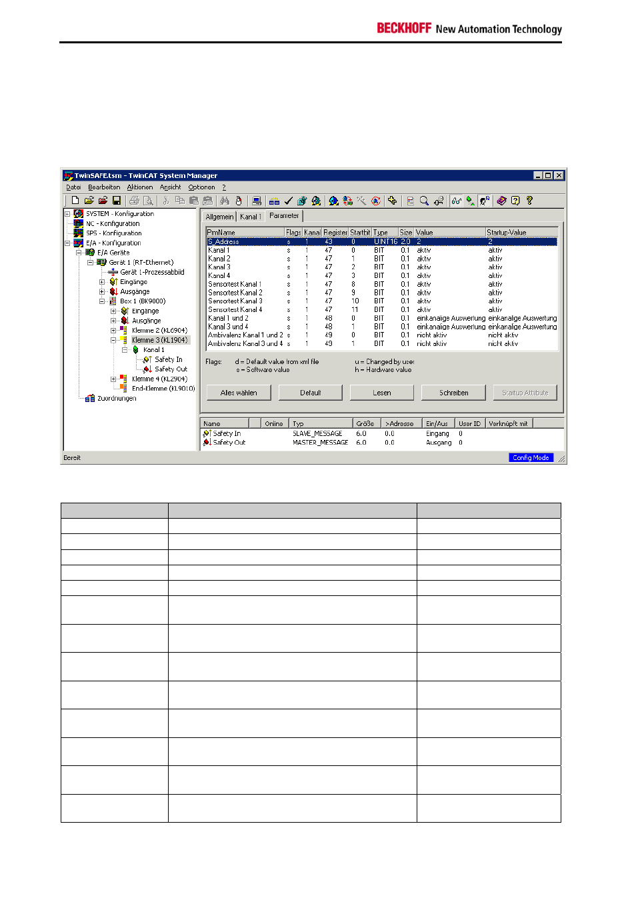Expand the Klemme 4 (KL2904) node

coord(113,379)
